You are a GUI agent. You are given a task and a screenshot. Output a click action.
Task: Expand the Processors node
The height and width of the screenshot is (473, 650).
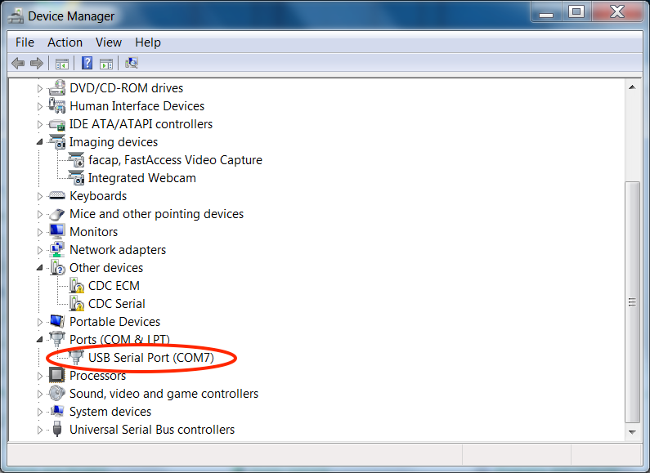coord(40,376)
